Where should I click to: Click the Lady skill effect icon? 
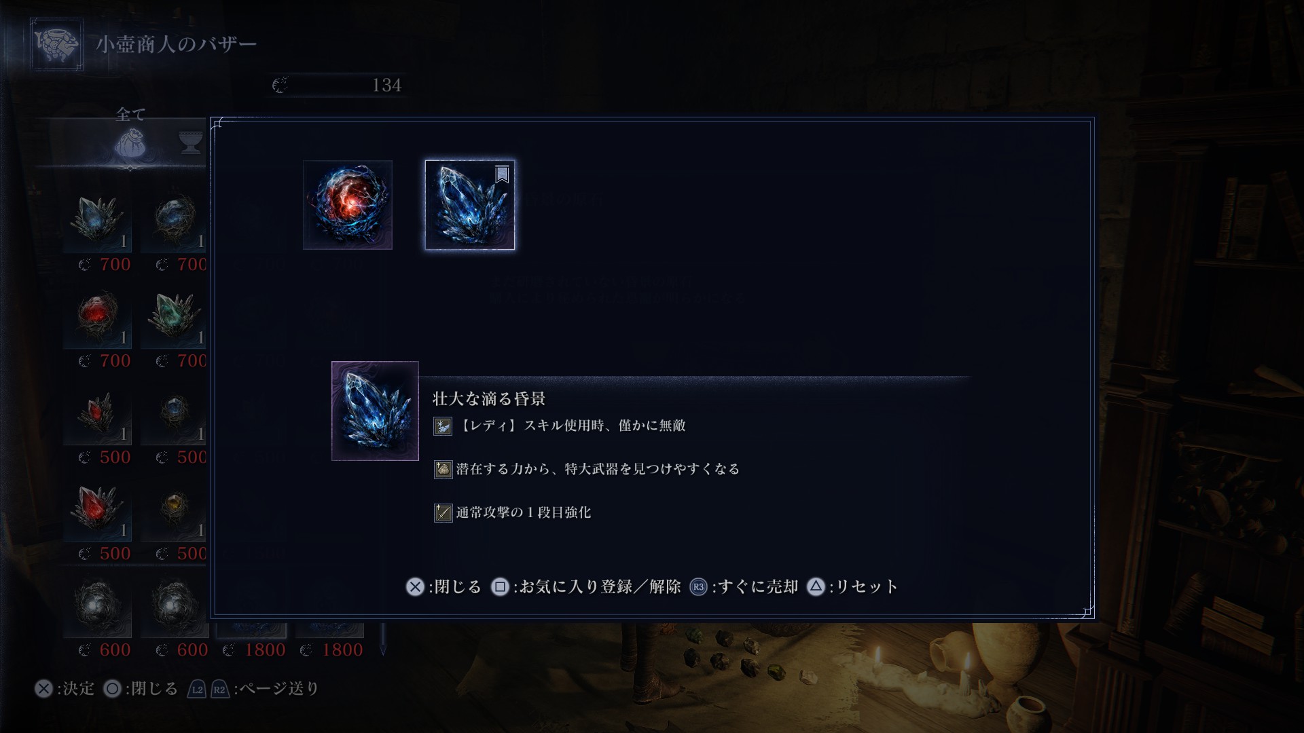[443, 426]
